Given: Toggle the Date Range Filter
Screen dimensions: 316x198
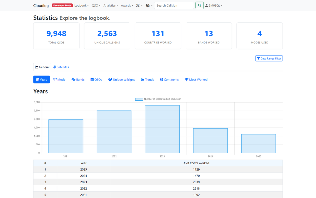Looking at the screenshot, I should [269, 58].
